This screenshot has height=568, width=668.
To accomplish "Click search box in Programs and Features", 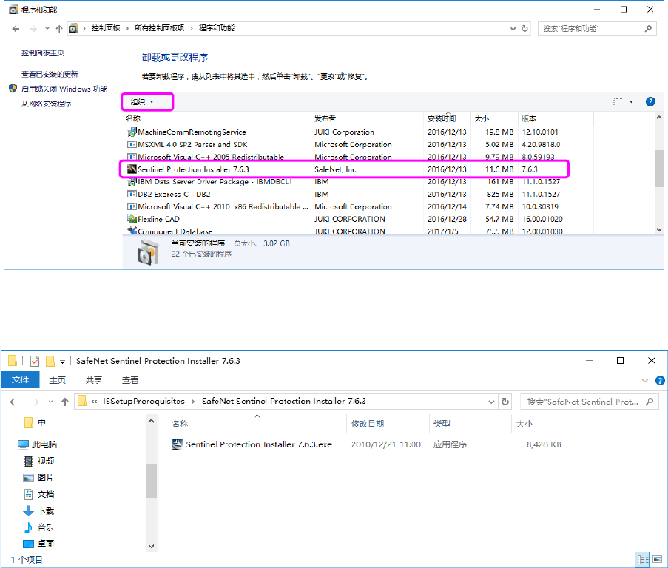I will pos(596,29).
